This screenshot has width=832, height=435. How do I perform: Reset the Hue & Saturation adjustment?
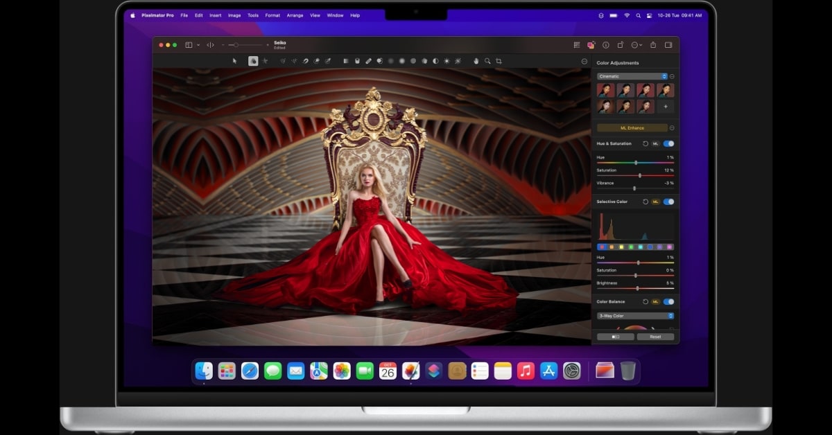point(645,143)
